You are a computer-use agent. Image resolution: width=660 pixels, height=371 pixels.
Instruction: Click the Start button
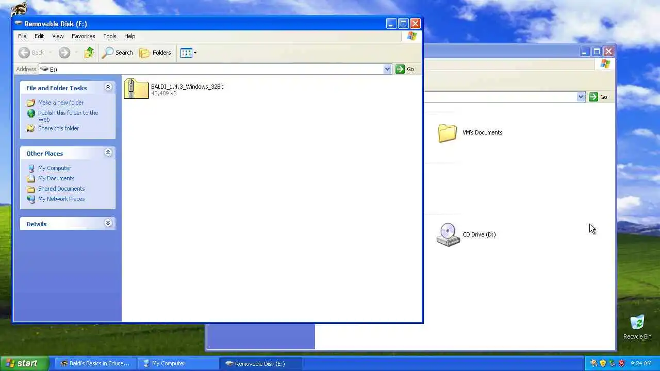(24, 363)
